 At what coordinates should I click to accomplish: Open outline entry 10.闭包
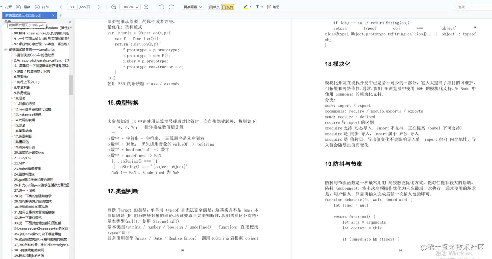[x=20, y=98]
